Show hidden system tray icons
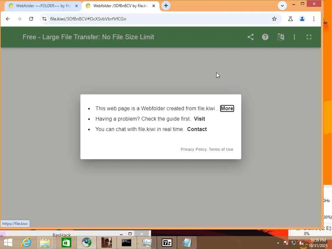 (x=278, y=243)
